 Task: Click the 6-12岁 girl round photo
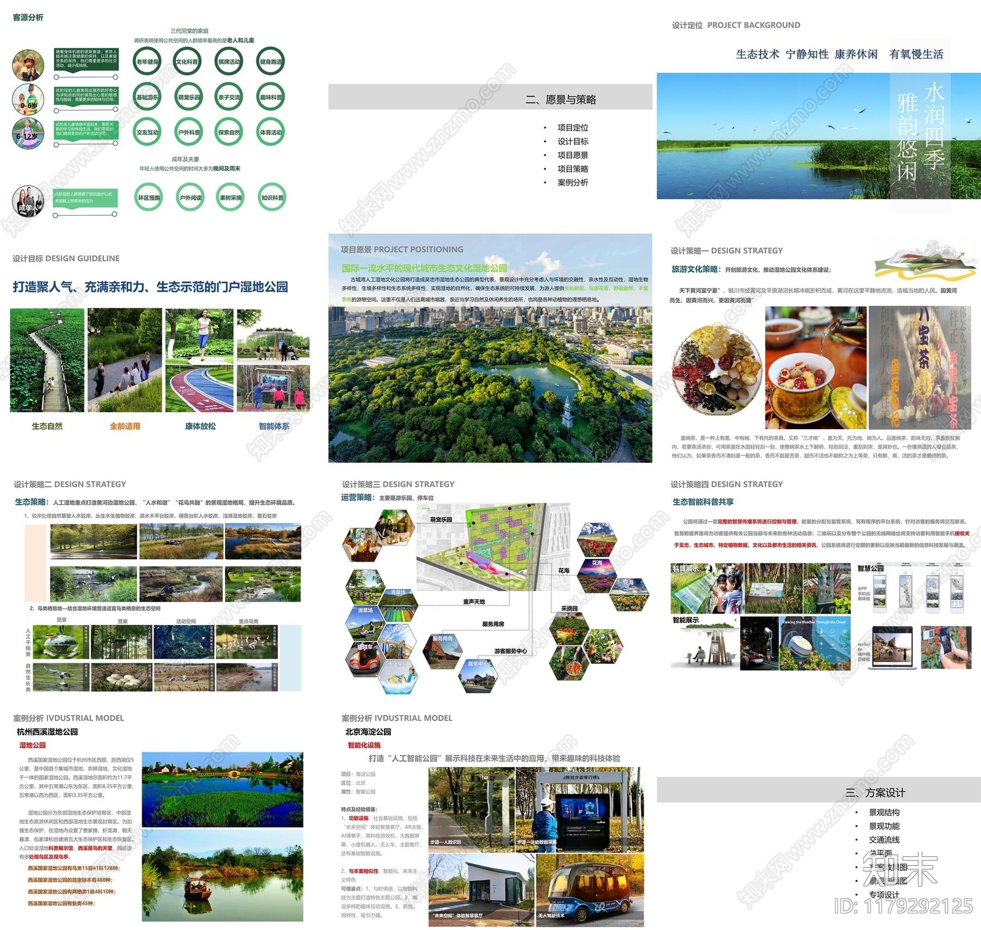point(28,132)
